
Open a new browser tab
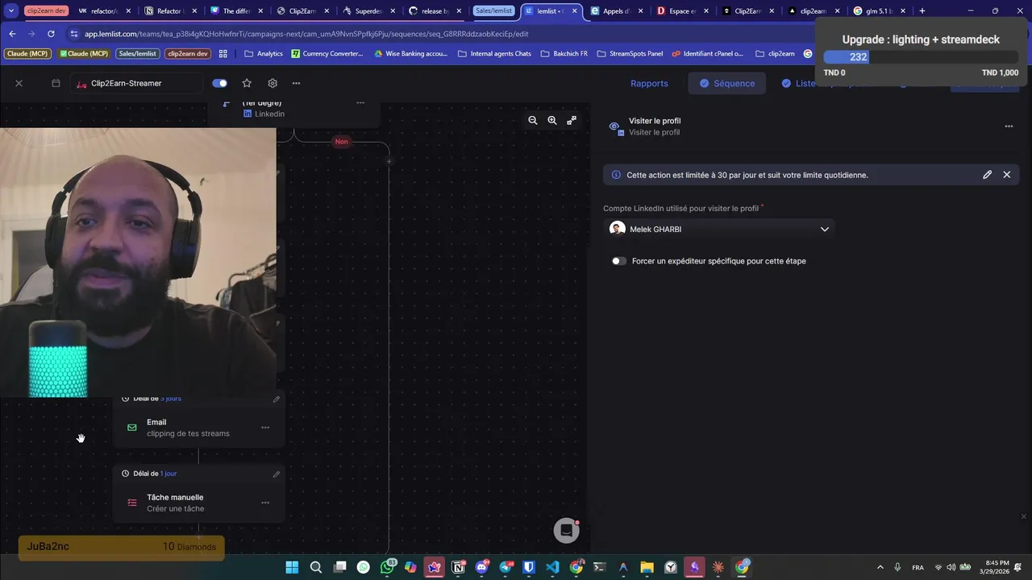tap(922, 11)
